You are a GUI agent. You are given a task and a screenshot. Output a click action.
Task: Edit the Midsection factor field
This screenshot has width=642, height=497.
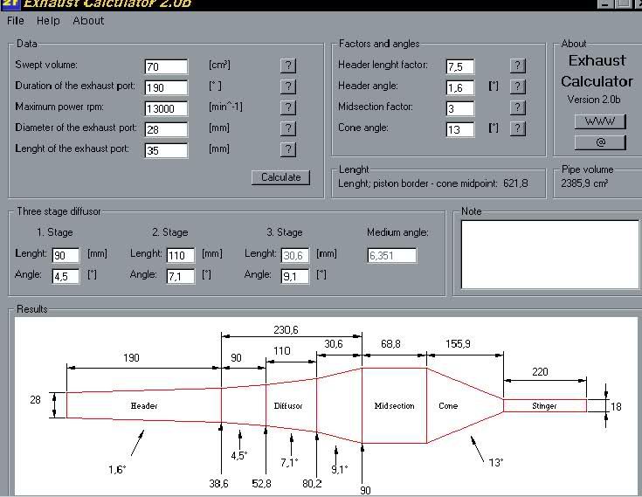coord(460,108)
